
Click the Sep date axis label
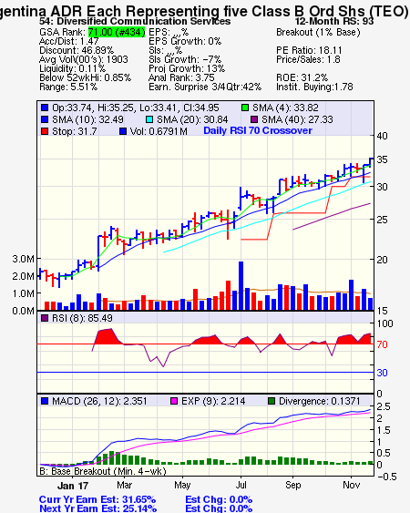292,485
